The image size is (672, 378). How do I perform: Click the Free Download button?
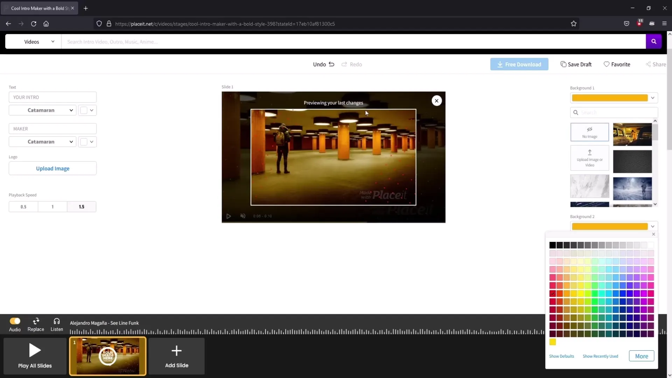click(519, 64)
